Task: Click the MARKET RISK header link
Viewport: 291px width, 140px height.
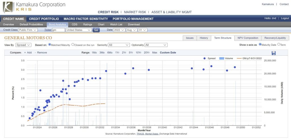Action: point(135,12)
